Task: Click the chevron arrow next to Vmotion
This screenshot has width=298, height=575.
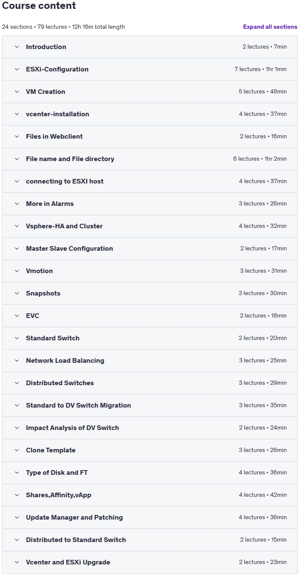Action: pos(17,271)
